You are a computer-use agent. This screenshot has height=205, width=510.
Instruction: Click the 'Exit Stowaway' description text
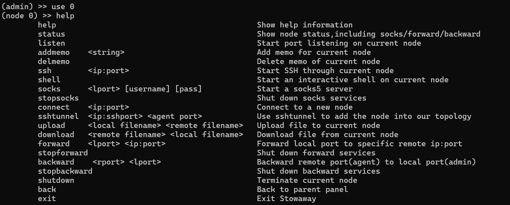tap(287, 198)
